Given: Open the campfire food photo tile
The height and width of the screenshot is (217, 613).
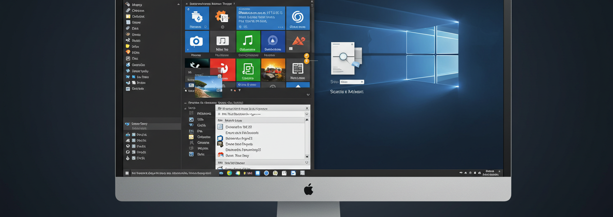Looking at the screenshot, I should [273, 70].
